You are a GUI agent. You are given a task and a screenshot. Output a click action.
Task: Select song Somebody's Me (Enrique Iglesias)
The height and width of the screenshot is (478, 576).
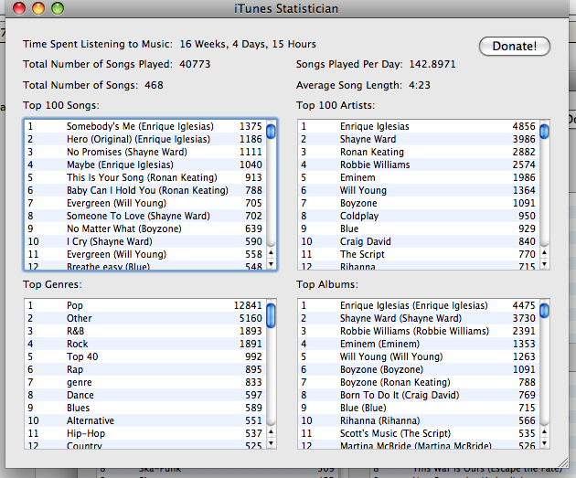[x=145, y=126]
